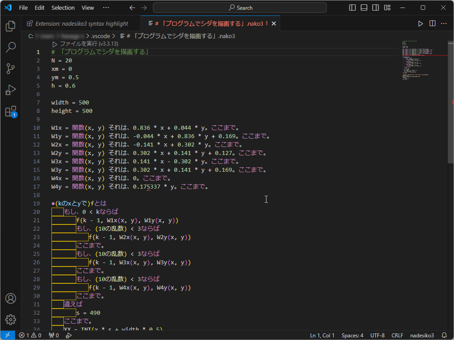Open the notifications bell
This screenshot has width=454, height=340.
pos(444,335)
